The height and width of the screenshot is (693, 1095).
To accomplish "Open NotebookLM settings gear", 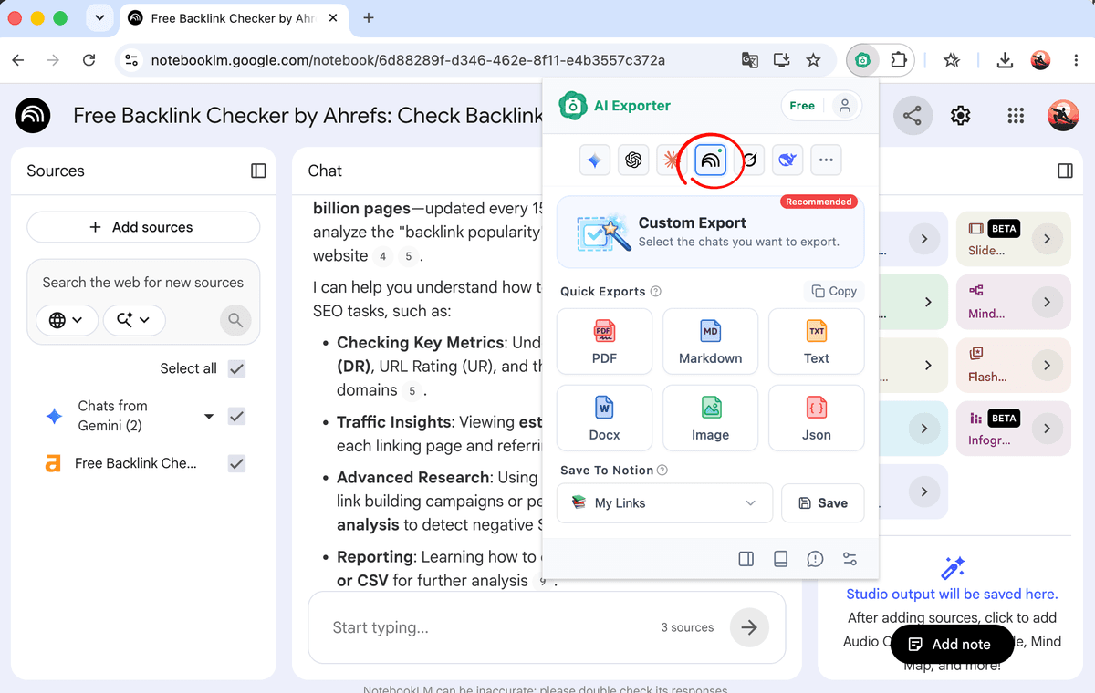I will tap(960, 116).
